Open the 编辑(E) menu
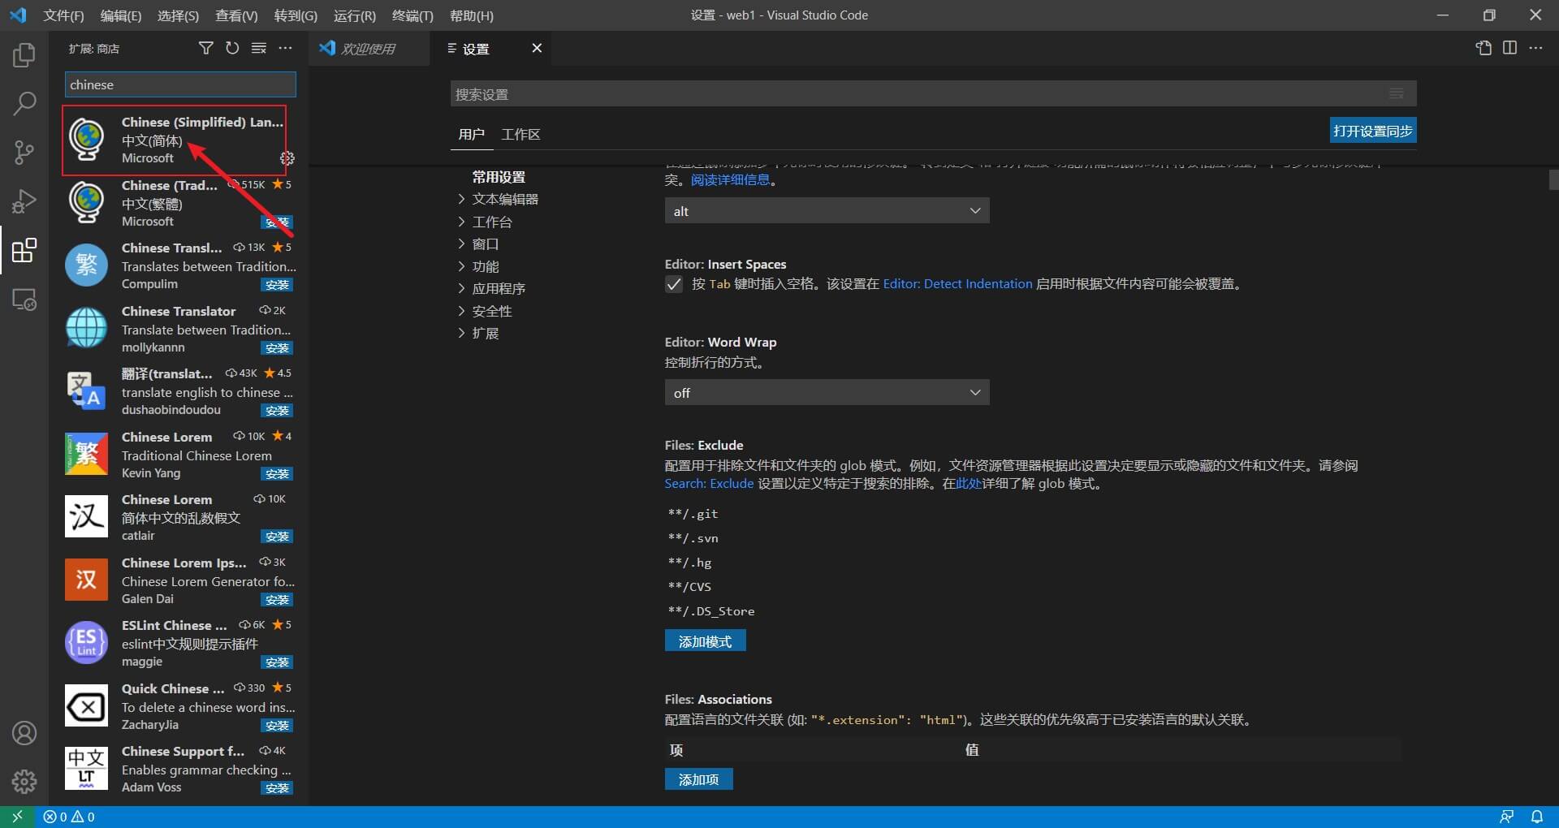 [x=121, y=15]
